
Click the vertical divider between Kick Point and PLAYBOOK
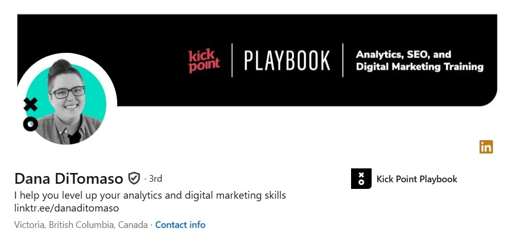tap(232, 60)
